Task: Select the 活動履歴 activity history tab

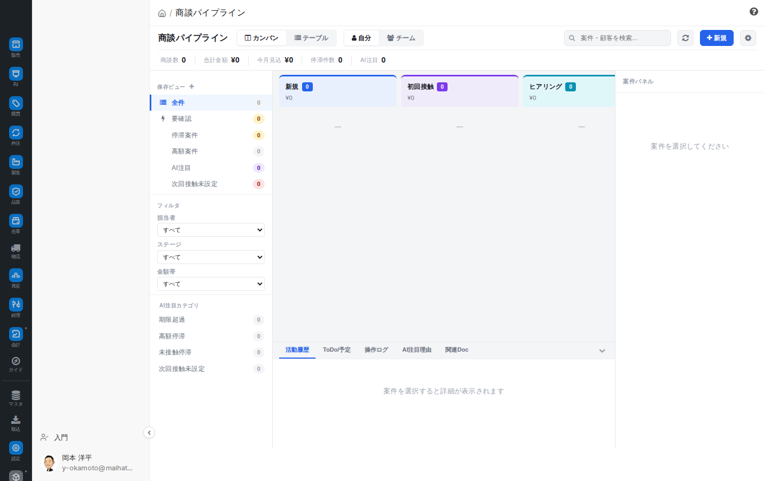Action: [x=297, y=350]
